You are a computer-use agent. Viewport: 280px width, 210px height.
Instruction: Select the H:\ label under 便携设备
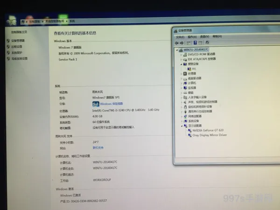[x=194, y=69]
